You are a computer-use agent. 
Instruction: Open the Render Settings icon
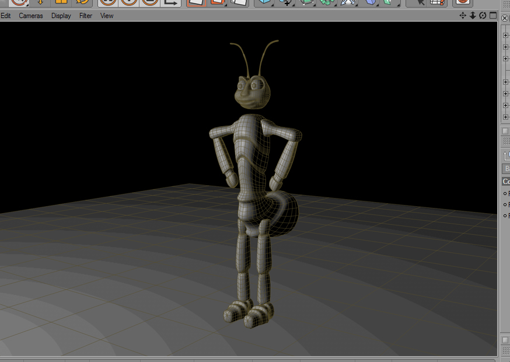pos(239,2)
